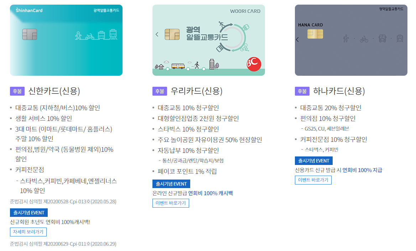Click the red BC logo on Woori card

click(254, 64)
